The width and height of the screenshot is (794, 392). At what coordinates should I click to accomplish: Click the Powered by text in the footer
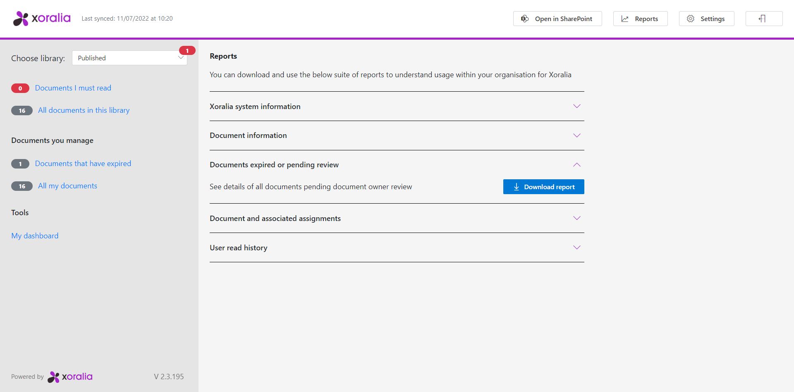click(27, 377)
